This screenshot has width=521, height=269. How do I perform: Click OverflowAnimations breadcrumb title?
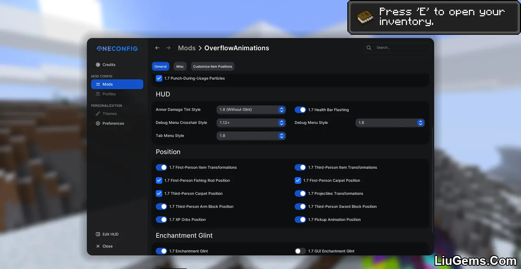(236, 48)
